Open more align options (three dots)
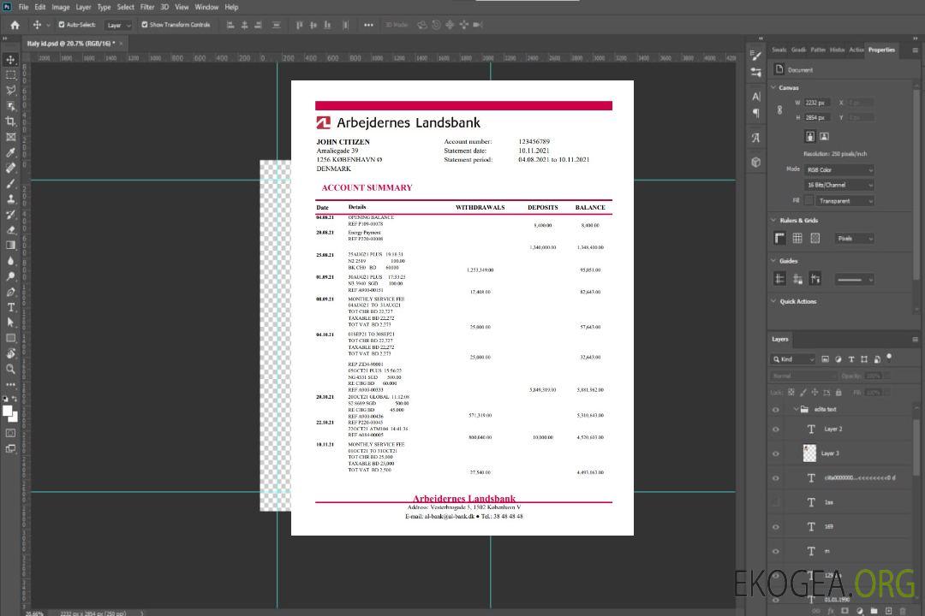The image size is (925, 616). (368, 25)
